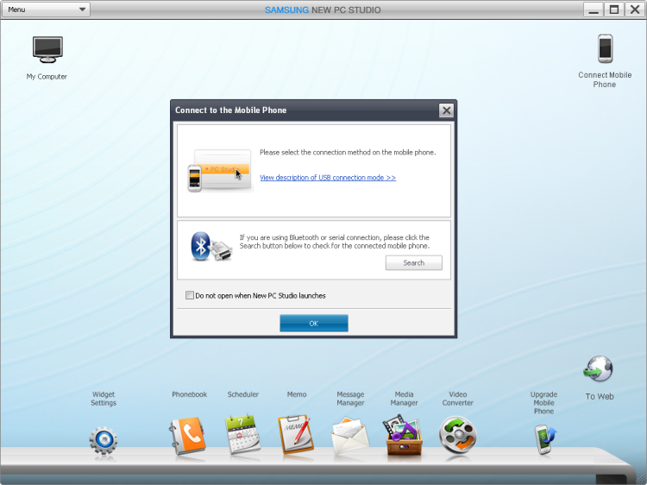
Task: Click the Upgrade Mobile Phone icon
Action: pos(544,439)
